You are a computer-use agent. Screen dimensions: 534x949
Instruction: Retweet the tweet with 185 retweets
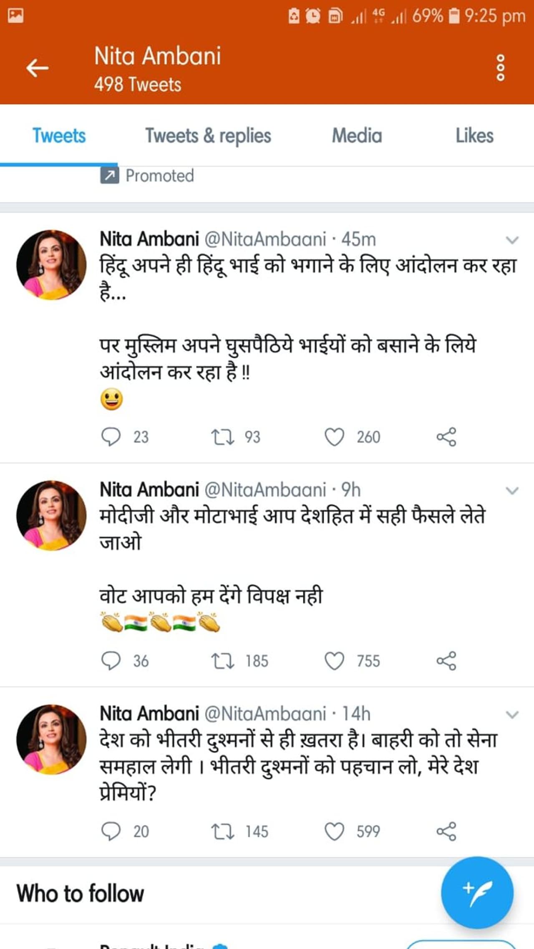tap(223, 661)
